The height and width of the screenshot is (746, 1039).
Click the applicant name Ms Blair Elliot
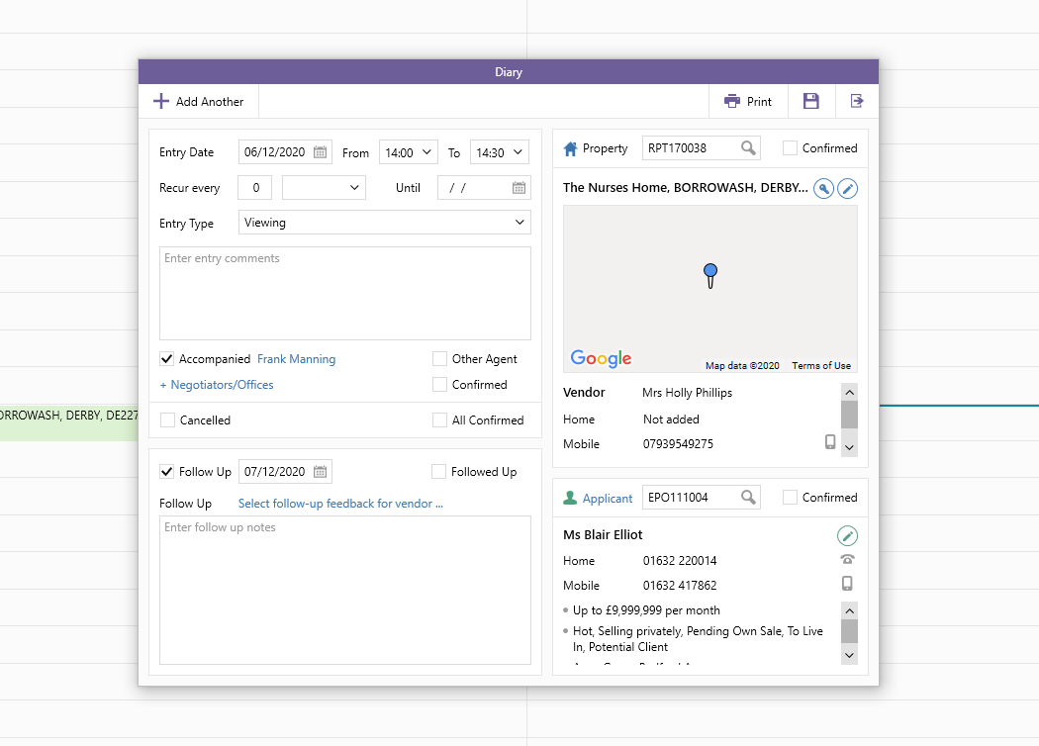tap(603, 534)
